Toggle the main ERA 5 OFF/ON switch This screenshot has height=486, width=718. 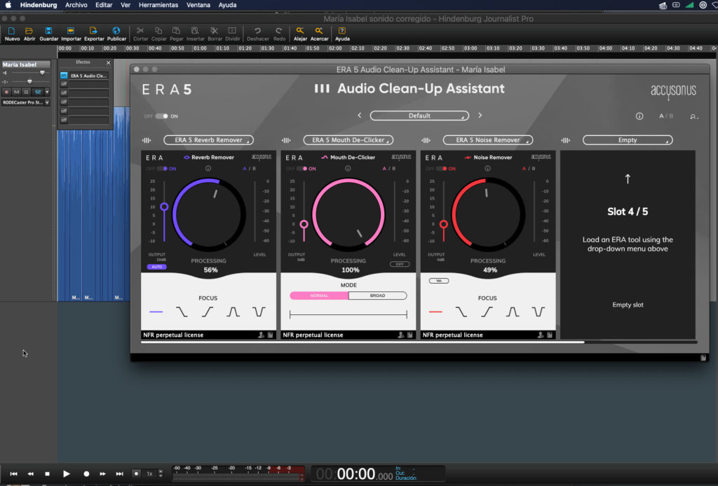click(161, 116)
